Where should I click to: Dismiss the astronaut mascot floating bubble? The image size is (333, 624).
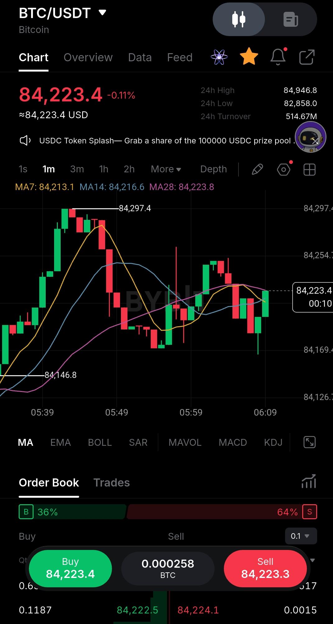point(315,142)
